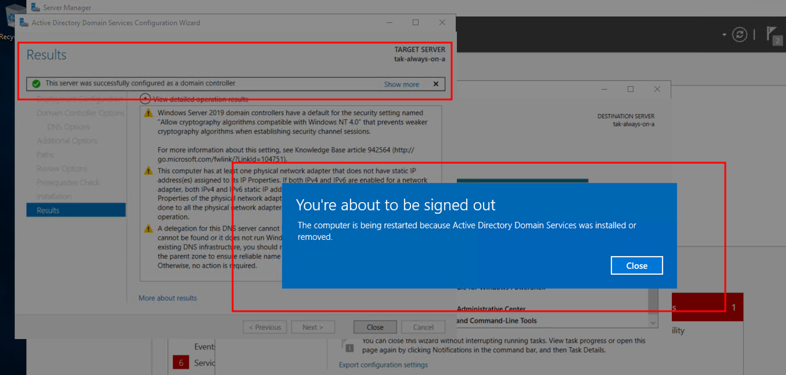Image resolution: width=786 pixels, height=375 pixels.
Task: Click Events row in Server Manager tile
Action: coord(205,347)
